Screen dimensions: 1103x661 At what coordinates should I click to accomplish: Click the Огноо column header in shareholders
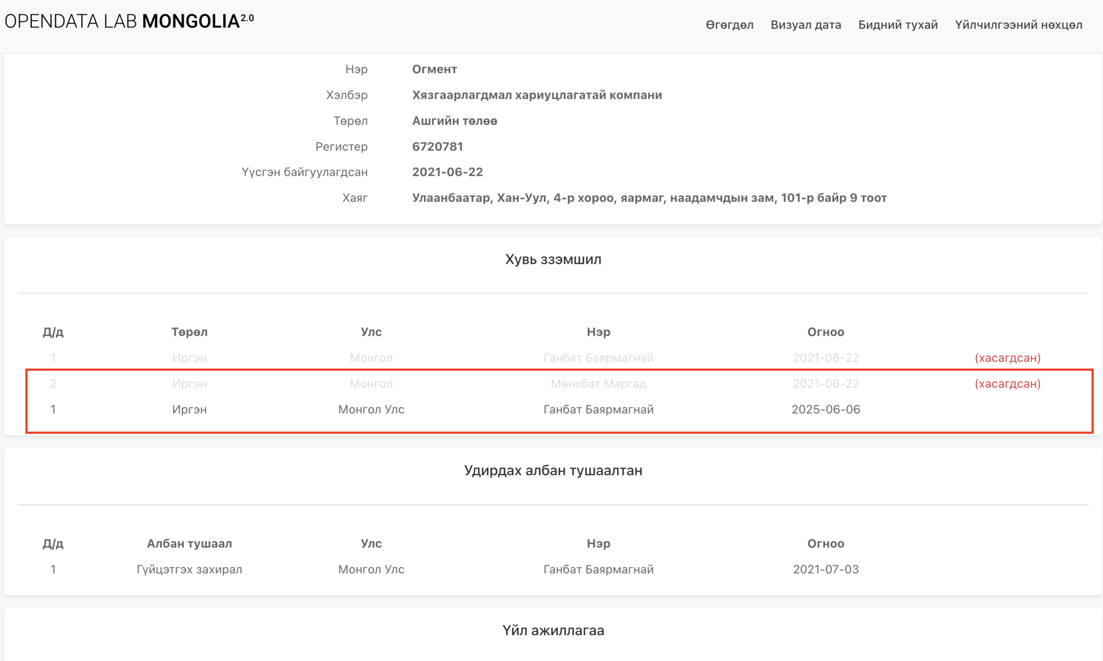pyautogui.click(x=825, y=332)
